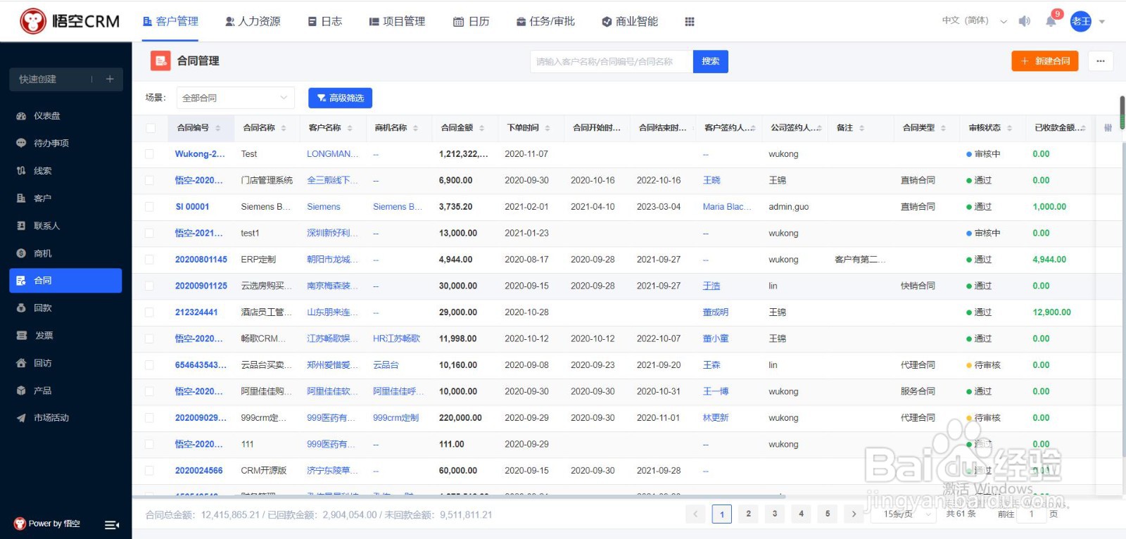This screenshot has width=1126, height=539.
Task: Collapse the sidebar with bottom toggle icon
Action: [x=112, y=524]
